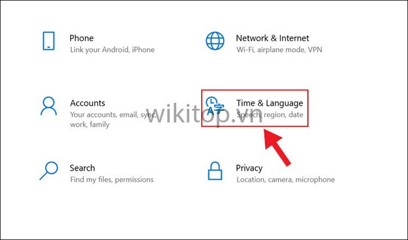Image resolution: width=408 pixels, height=240 pixels.
Task: Click the 'work, family' text line
Action: [x=90, y=125]
